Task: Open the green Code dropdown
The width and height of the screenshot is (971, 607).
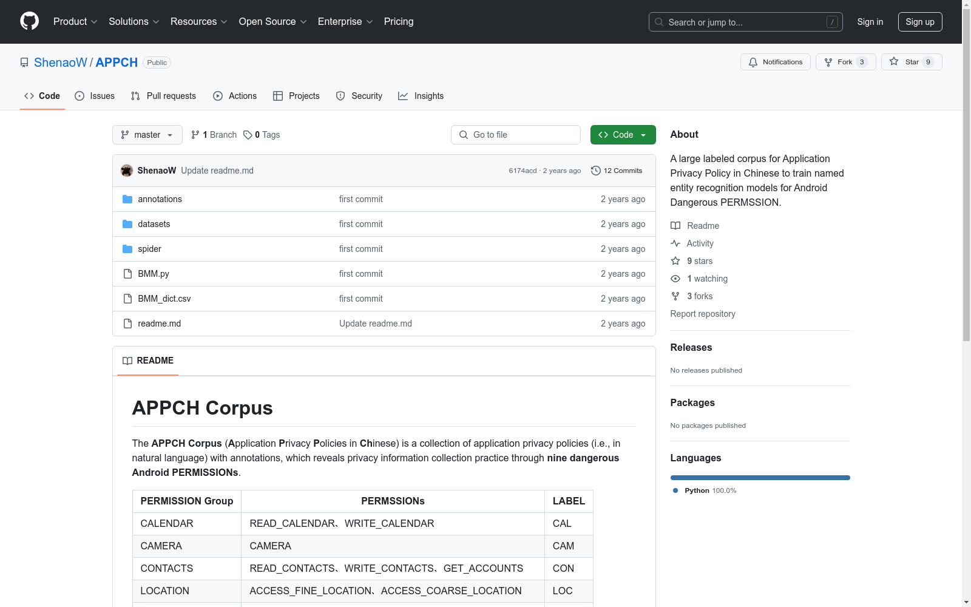Action: tap(623, 135)
